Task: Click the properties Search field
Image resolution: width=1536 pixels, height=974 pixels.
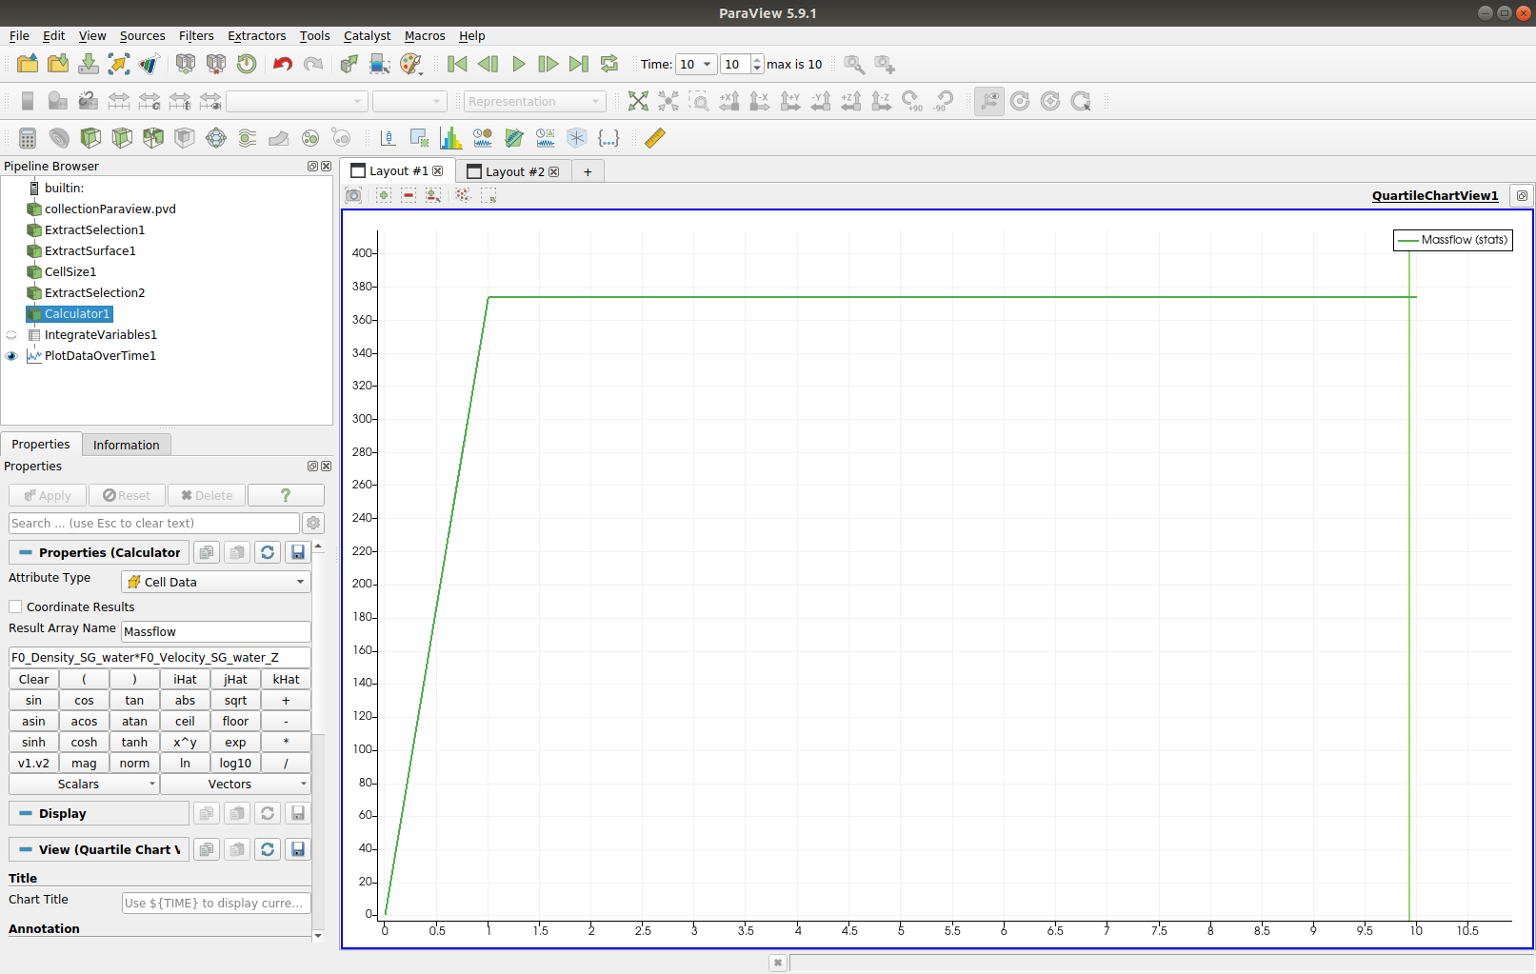Action: click(154, 523)
